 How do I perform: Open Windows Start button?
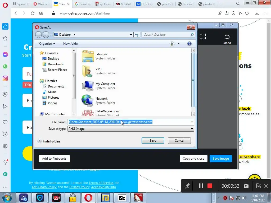point(7,198)
